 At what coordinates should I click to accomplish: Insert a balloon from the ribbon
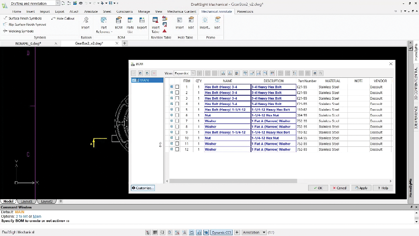pyautogui.click(x=86, y=21)
